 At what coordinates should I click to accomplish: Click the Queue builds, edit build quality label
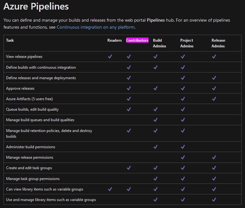pyautogui.click(x=32, y=109)
